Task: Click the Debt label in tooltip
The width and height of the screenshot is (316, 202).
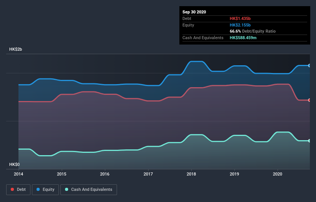Action: coord(187,18)
